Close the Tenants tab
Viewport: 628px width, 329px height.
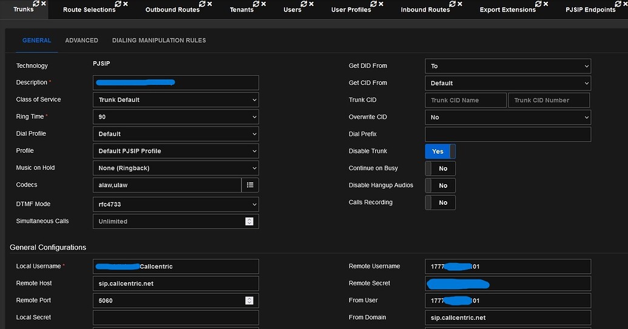(263, 4)
